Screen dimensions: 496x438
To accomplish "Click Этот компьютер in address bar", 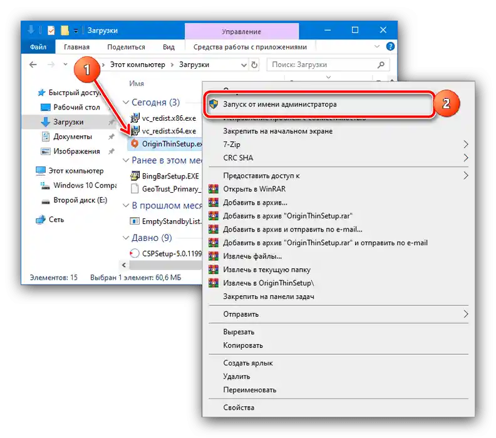I will coord(138,65).
